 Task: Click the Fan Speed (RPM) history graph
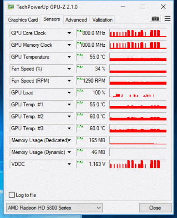coord(138,81)
